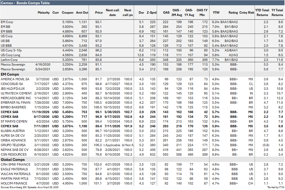Screen dimensions: 285x190
Task: Select NEMAK Z-spread value 456
Action: [x=153, y=150]
